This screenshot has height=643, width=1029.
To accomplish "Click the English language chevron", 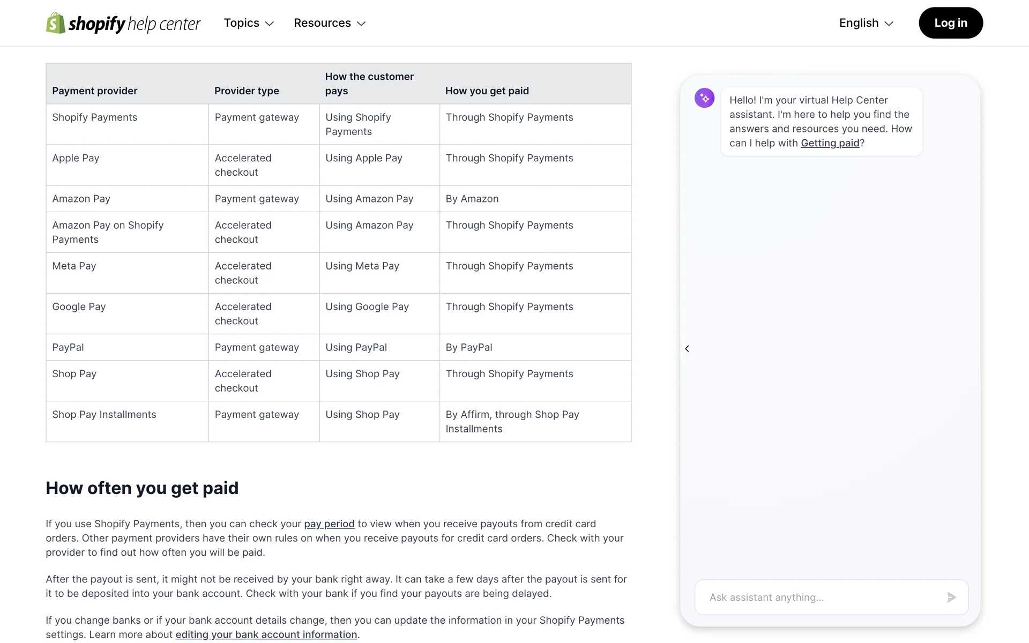I will pos(889,24).
